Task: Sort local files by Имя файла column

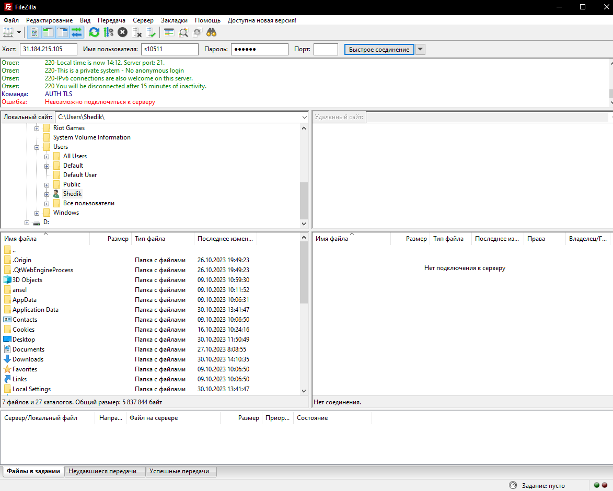Action: (x=45, y=239)
